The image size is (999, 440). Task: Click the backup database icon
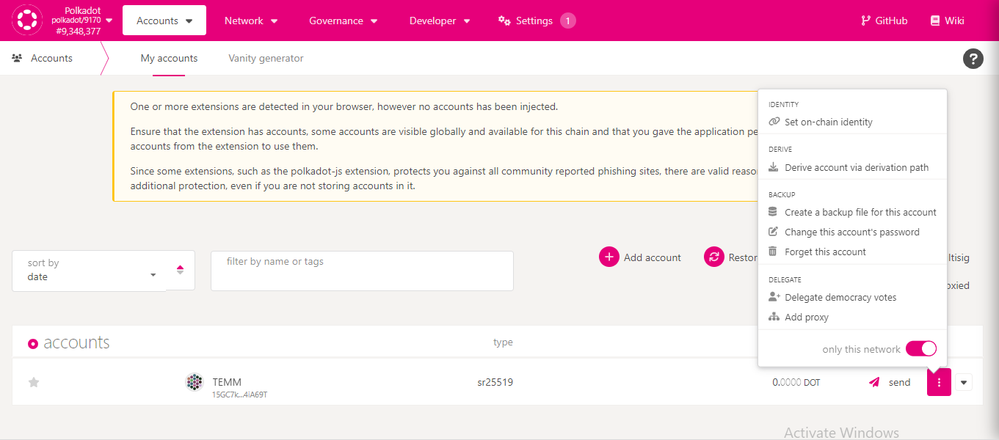coord(772,211)
